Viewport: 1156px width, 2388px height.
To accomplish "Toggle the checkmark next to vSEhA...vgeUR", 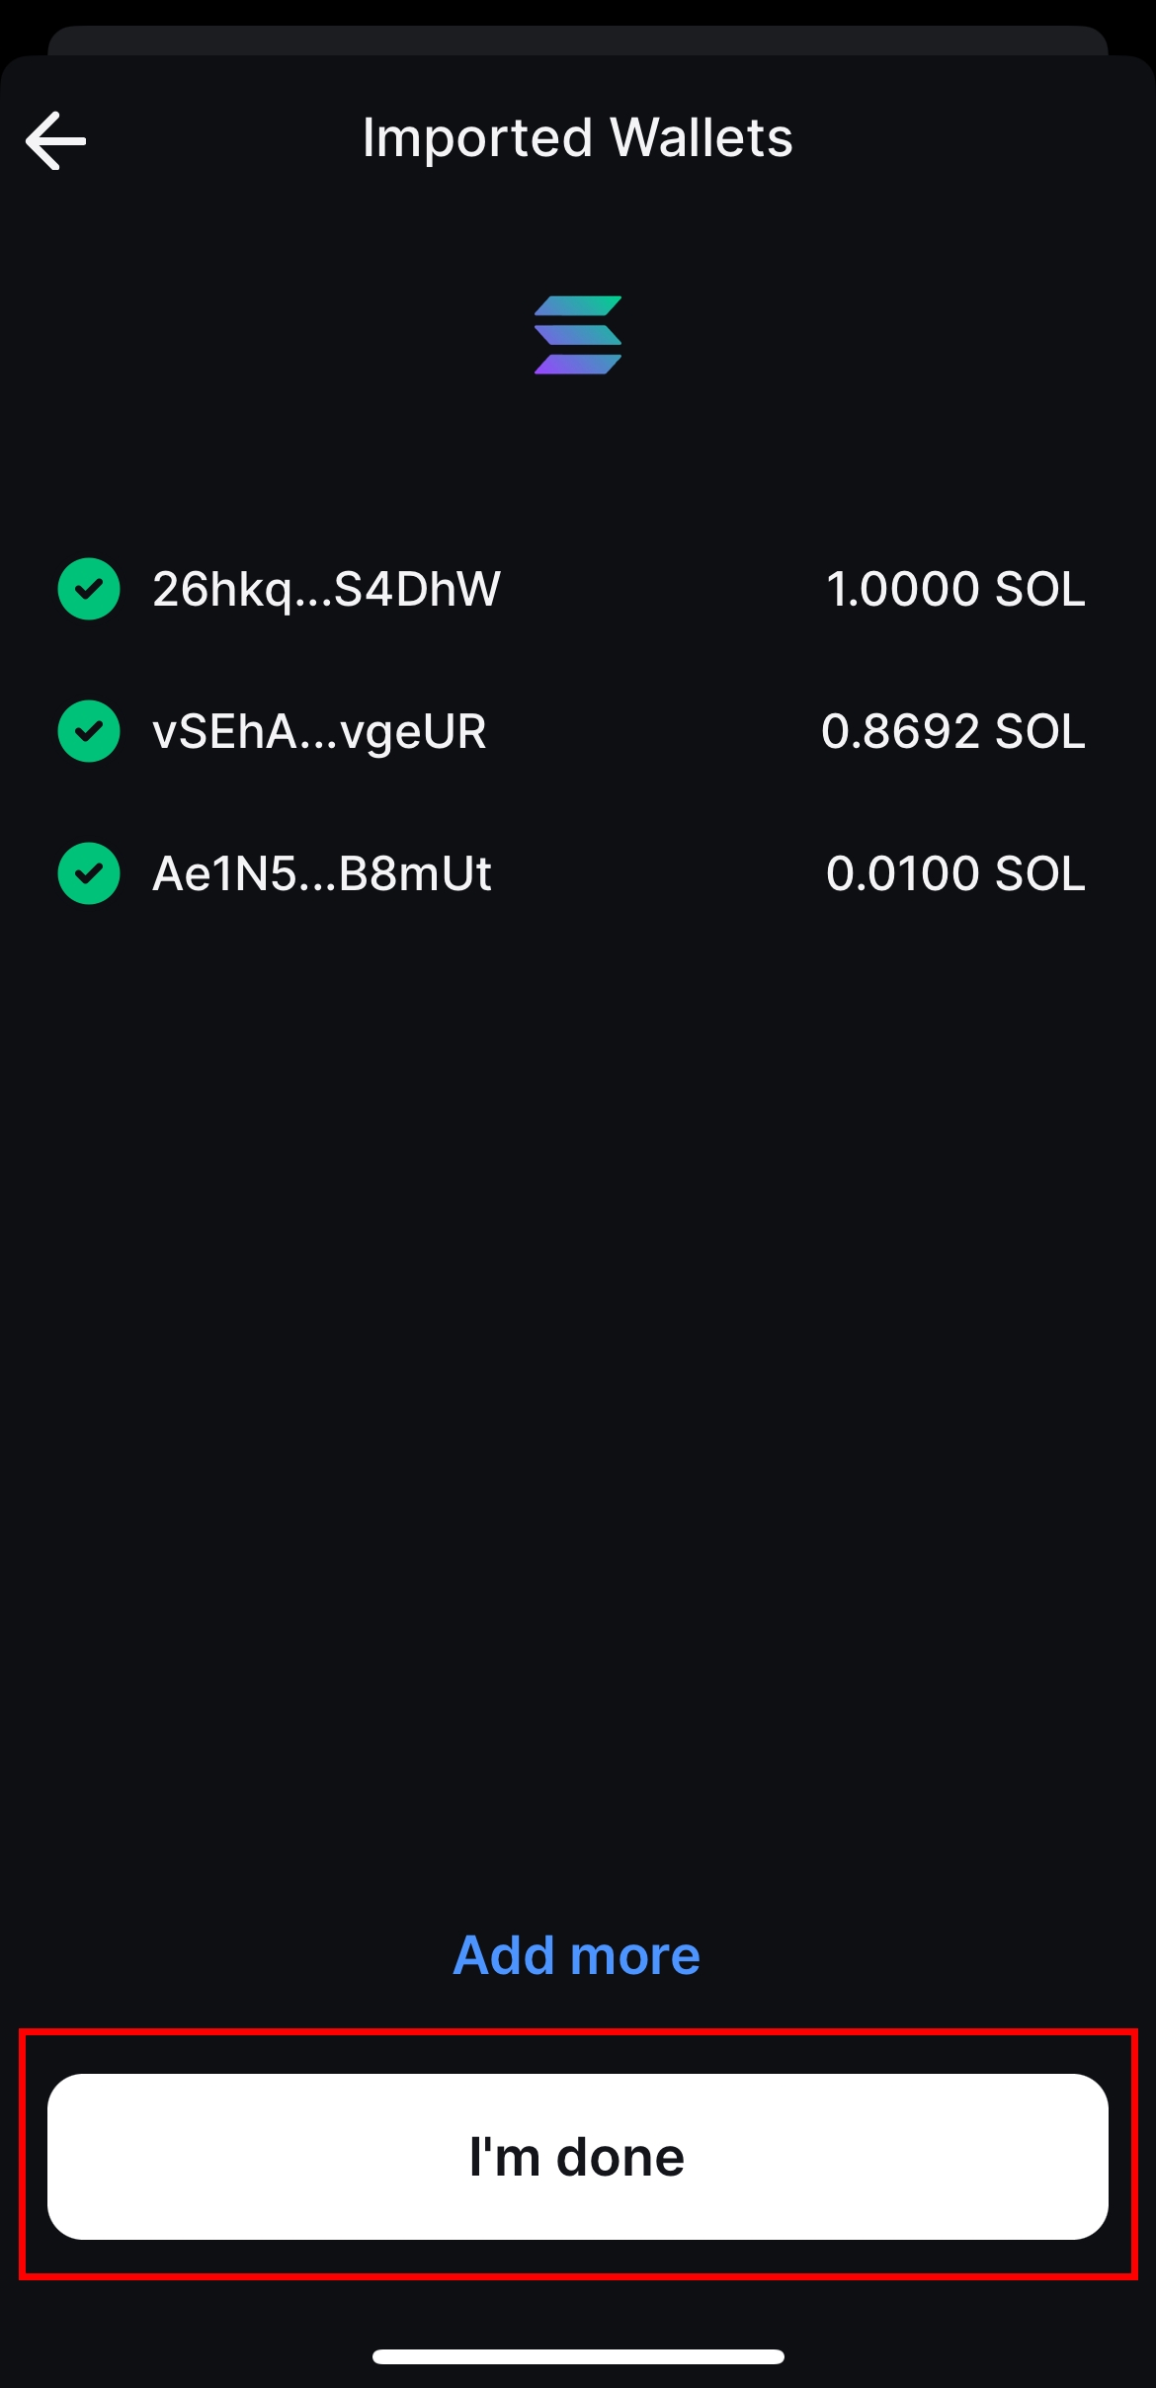I will [89, 731].
